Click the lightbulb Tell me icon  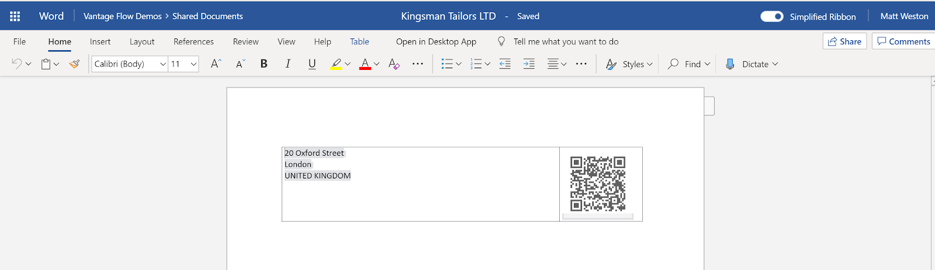pyautogui.click(x=501, y=41)
